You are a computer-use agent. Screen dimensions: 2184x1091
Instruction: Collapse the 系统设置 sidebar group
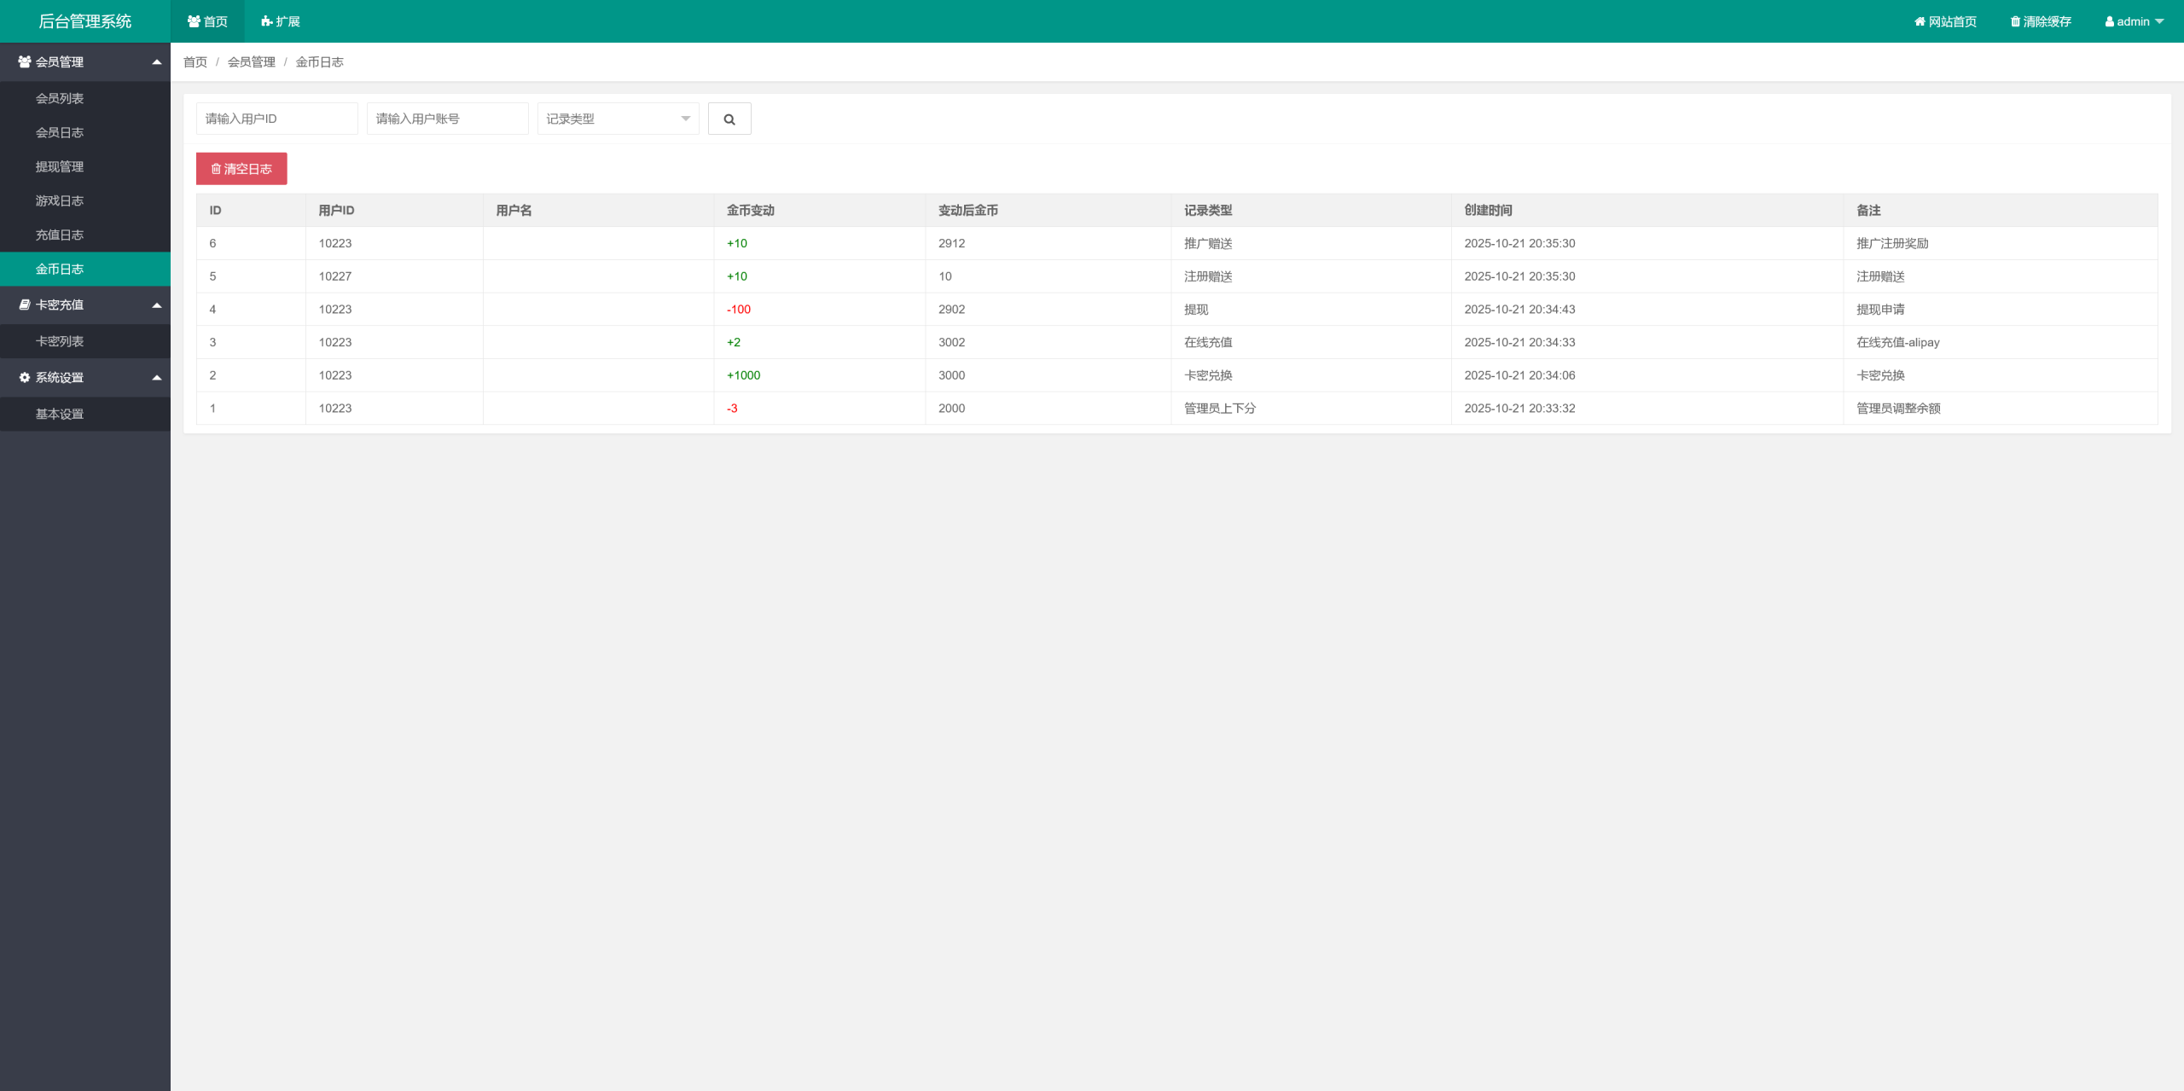click(85, 378)
